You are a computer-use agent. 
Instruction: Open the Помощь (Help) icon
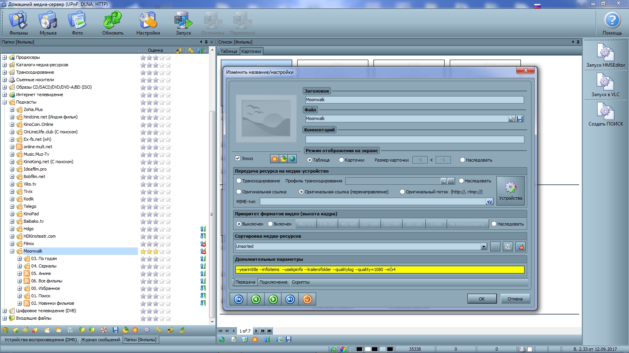pos(612,23)
